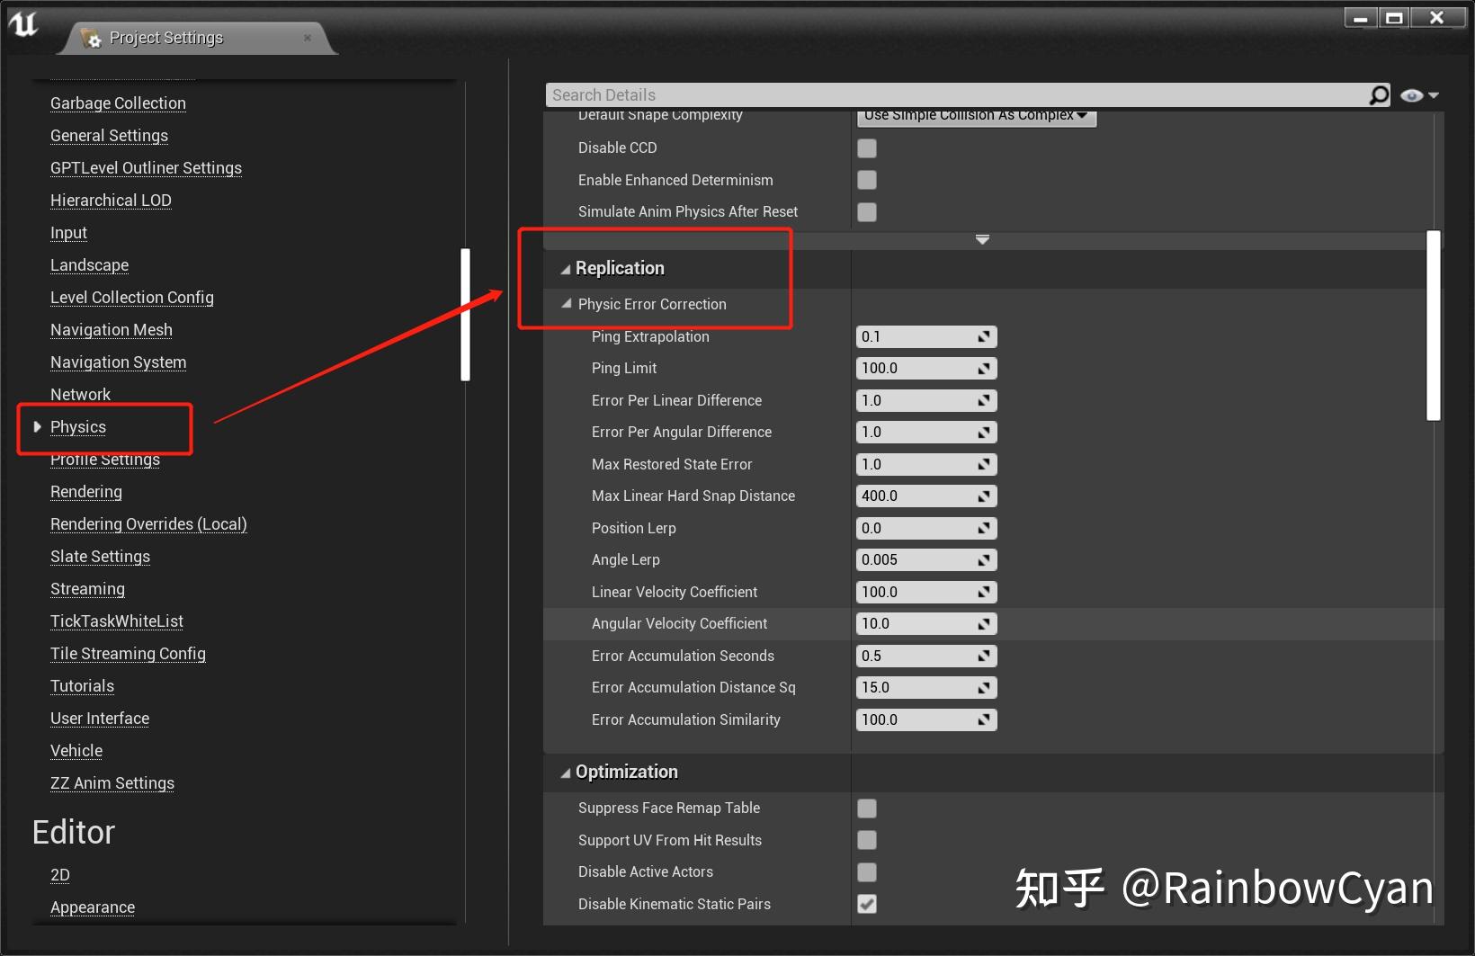Enable Support UV From Hit Results
Screen dimensions: 1475x956
[866, 840]
